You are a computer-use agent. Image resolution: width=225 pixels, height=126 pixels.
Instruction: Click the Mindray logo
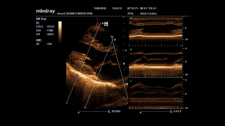[x=45, y=11]
